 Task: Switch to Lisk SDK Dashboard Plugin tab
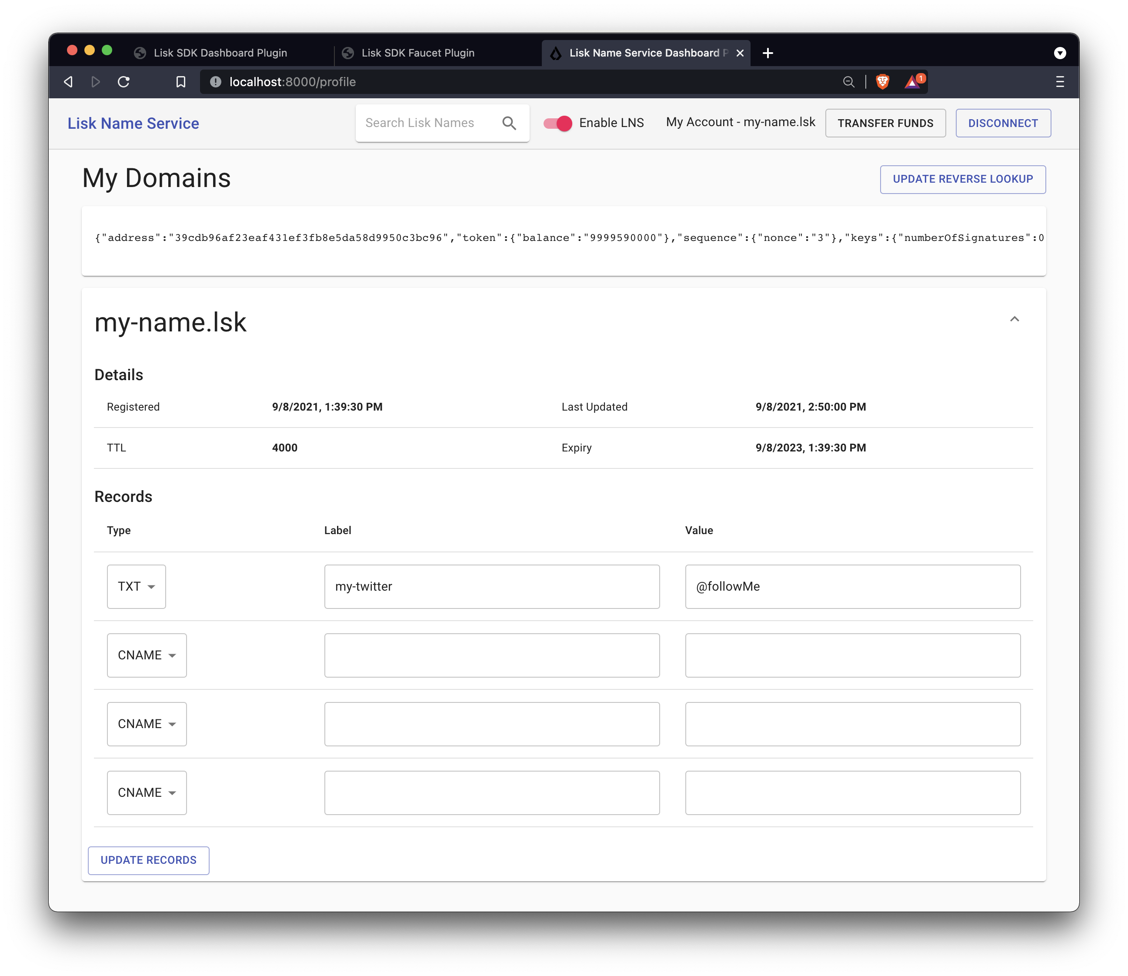click(220, 53)
